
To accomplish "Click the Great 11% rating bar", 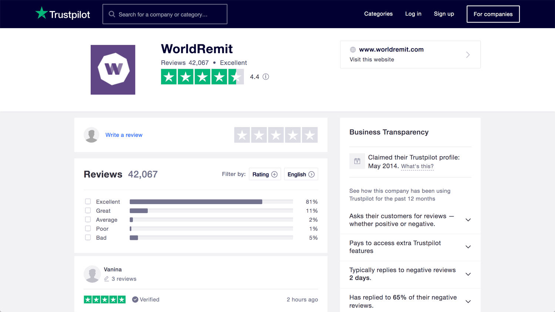I will [x=211, y=211].
